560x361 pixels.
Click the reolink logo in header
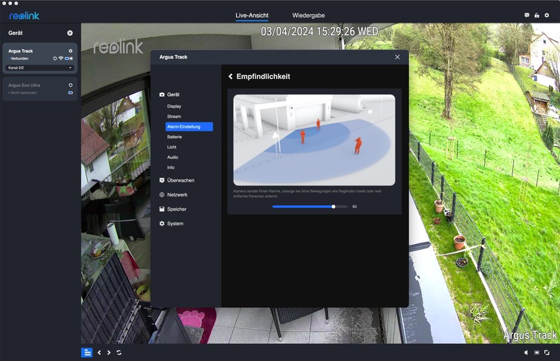(x=24, y=16)
